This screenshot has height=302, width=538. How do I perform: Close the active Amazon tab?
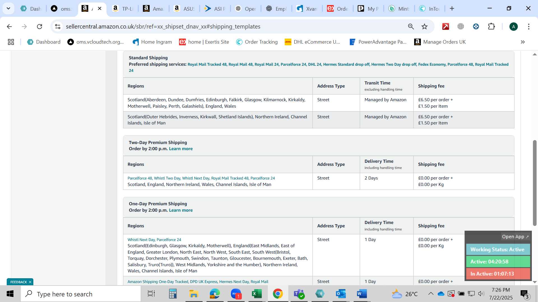99,8
